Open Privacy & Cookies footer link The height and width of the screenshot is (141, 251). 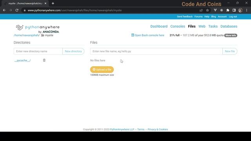(158, 129)
